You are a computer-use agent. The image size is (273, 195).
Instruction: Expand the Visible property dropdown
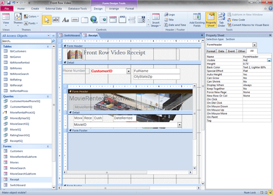point(269,60)
